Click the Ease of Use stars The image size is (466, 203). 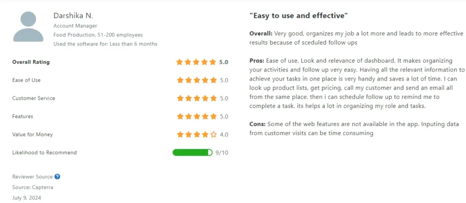(196, 80)
